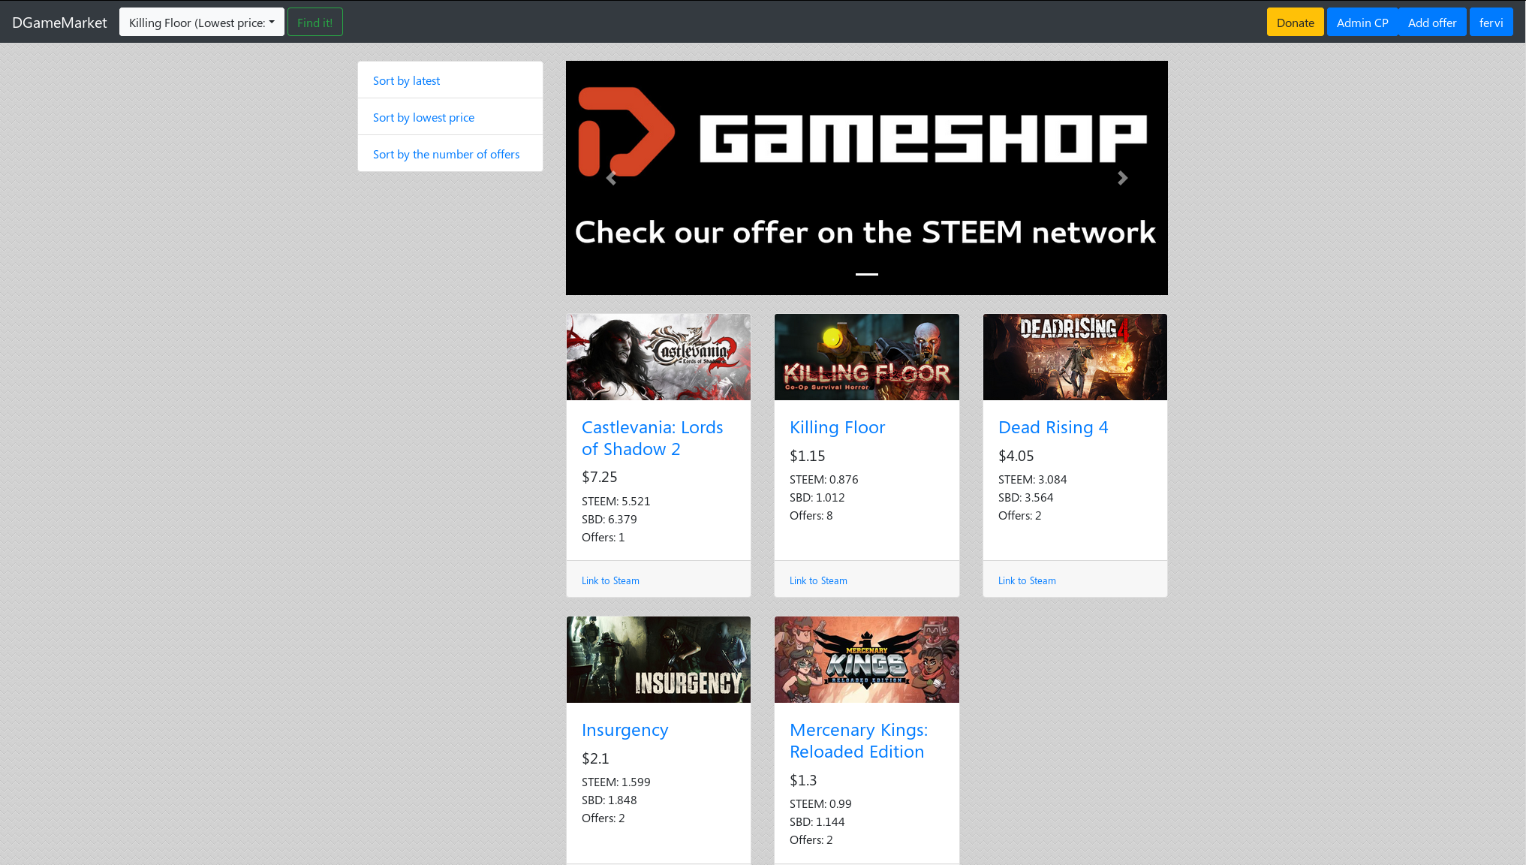Open the game selection dropdown
This screenshot has width=1526, height=865.
(x=201, y=23)
